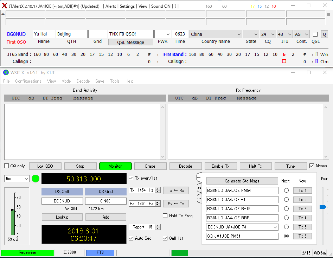Toggle the Menus checkbox
This screenshot has width=333, height=258.
click(x=312, y=166)
